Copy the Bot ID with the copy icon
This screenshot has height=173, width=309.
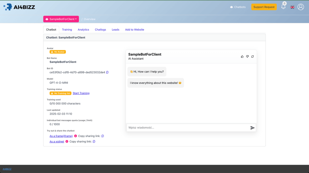click(x=107, y=72)
